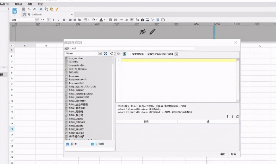Click the gray save icon in main toolbar
The height and width of the screenshot is (164, 276).
pos(23,9)
